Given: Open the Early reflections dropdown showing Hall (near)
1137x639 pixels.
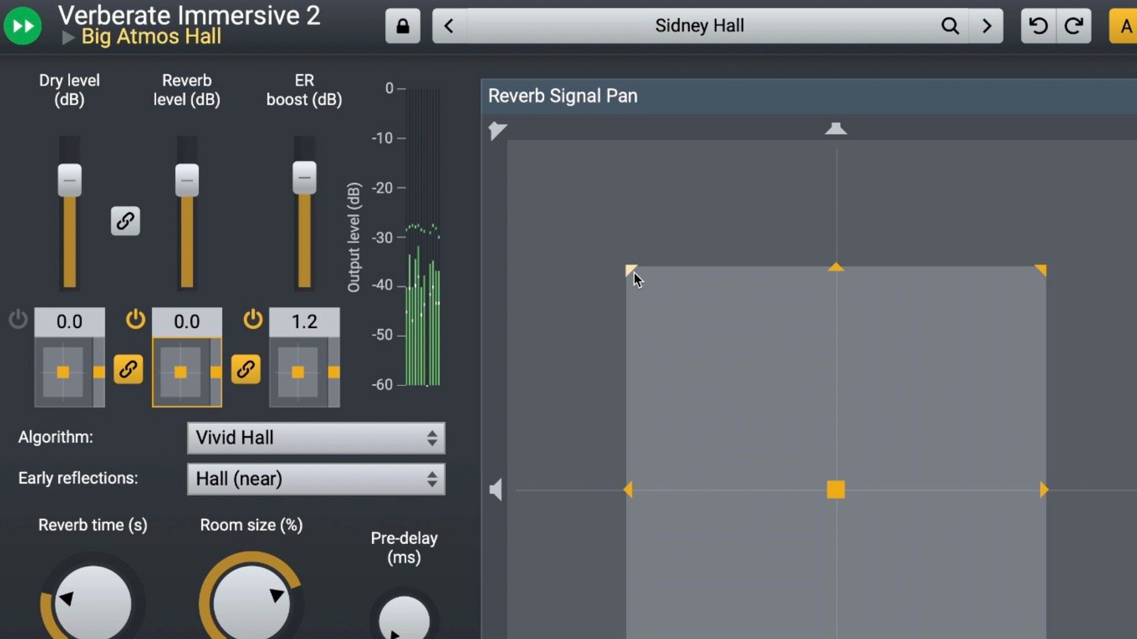Looking at the screenshot, I should (x=316, y=479).
